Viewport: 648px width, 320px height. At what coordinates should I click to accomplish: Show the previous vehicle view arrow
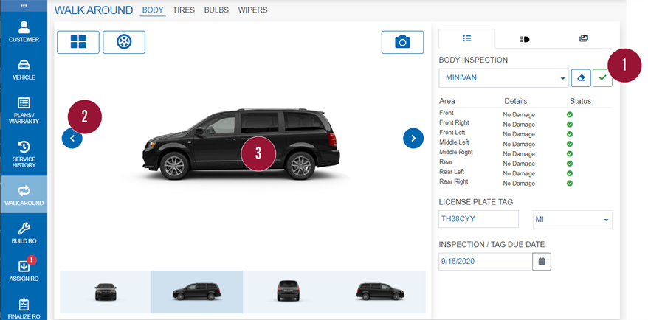click(72, 139)
